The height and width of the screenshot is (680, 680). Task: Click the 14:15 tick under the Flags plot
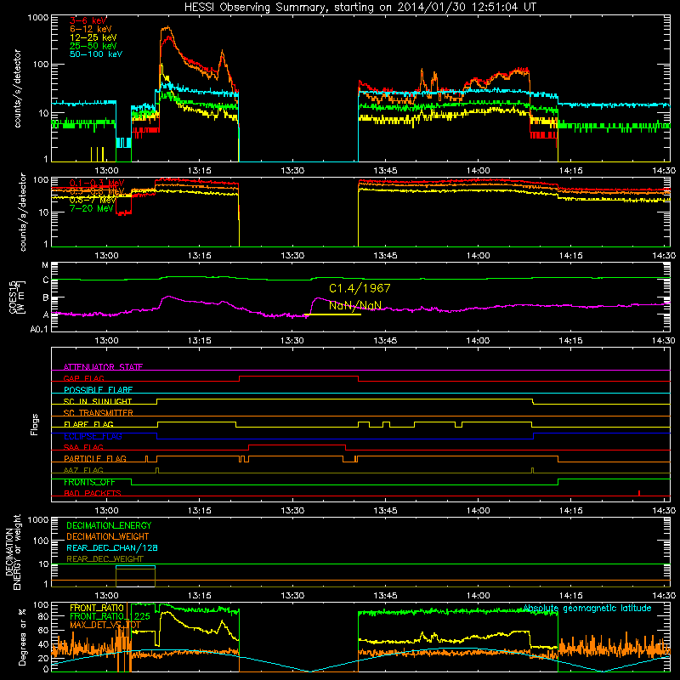tap(571, 511)
